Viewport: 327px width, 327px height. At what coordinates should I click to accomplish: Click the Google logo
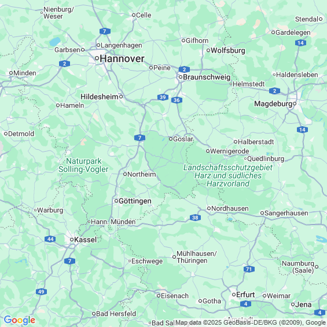pos(20,320)
